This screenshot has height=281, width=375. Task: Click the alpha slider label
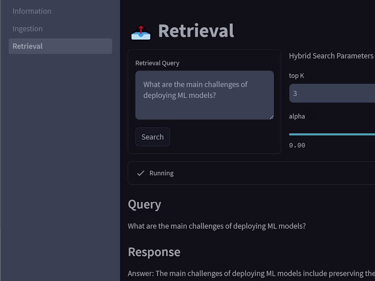tap(297, 116)
